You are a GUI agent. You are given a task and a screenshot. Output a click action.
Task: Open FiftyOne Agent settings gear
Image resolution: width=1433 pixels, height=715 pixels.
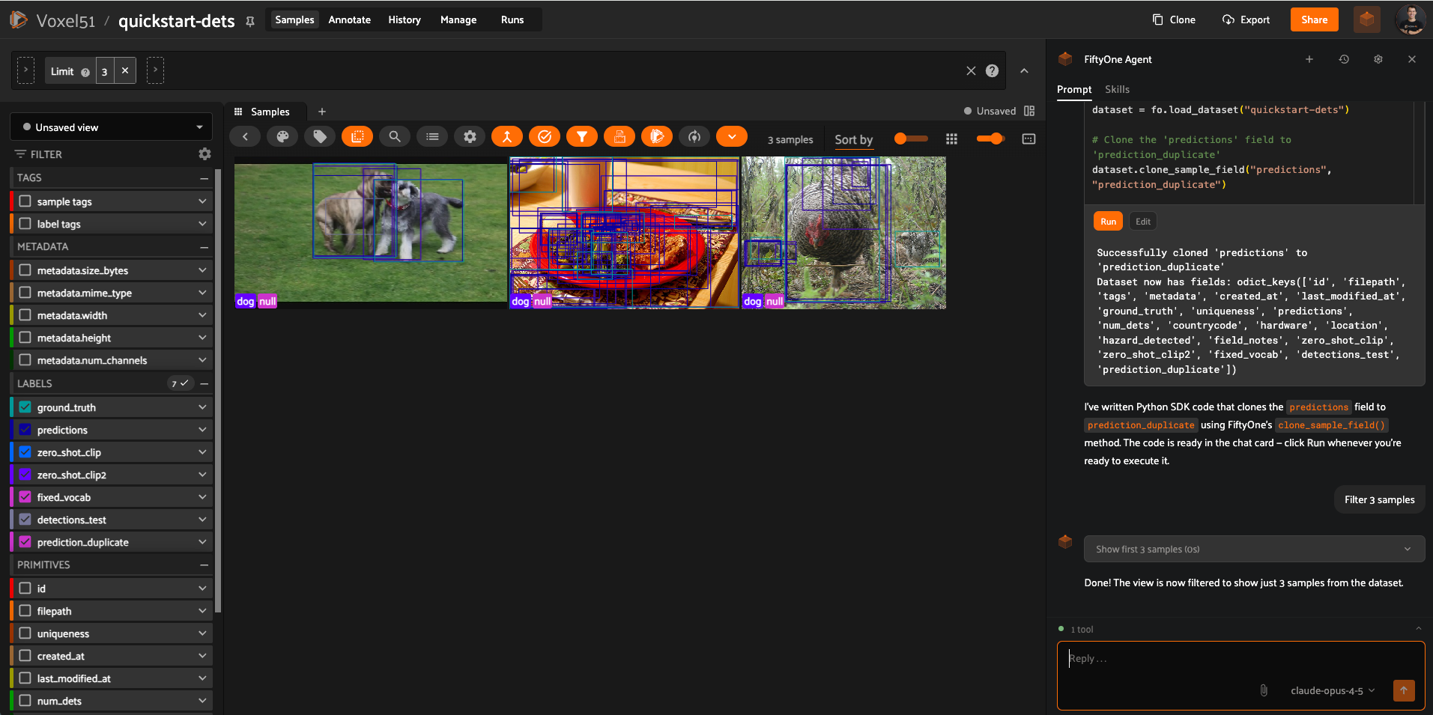click(x=1378, y=59)
